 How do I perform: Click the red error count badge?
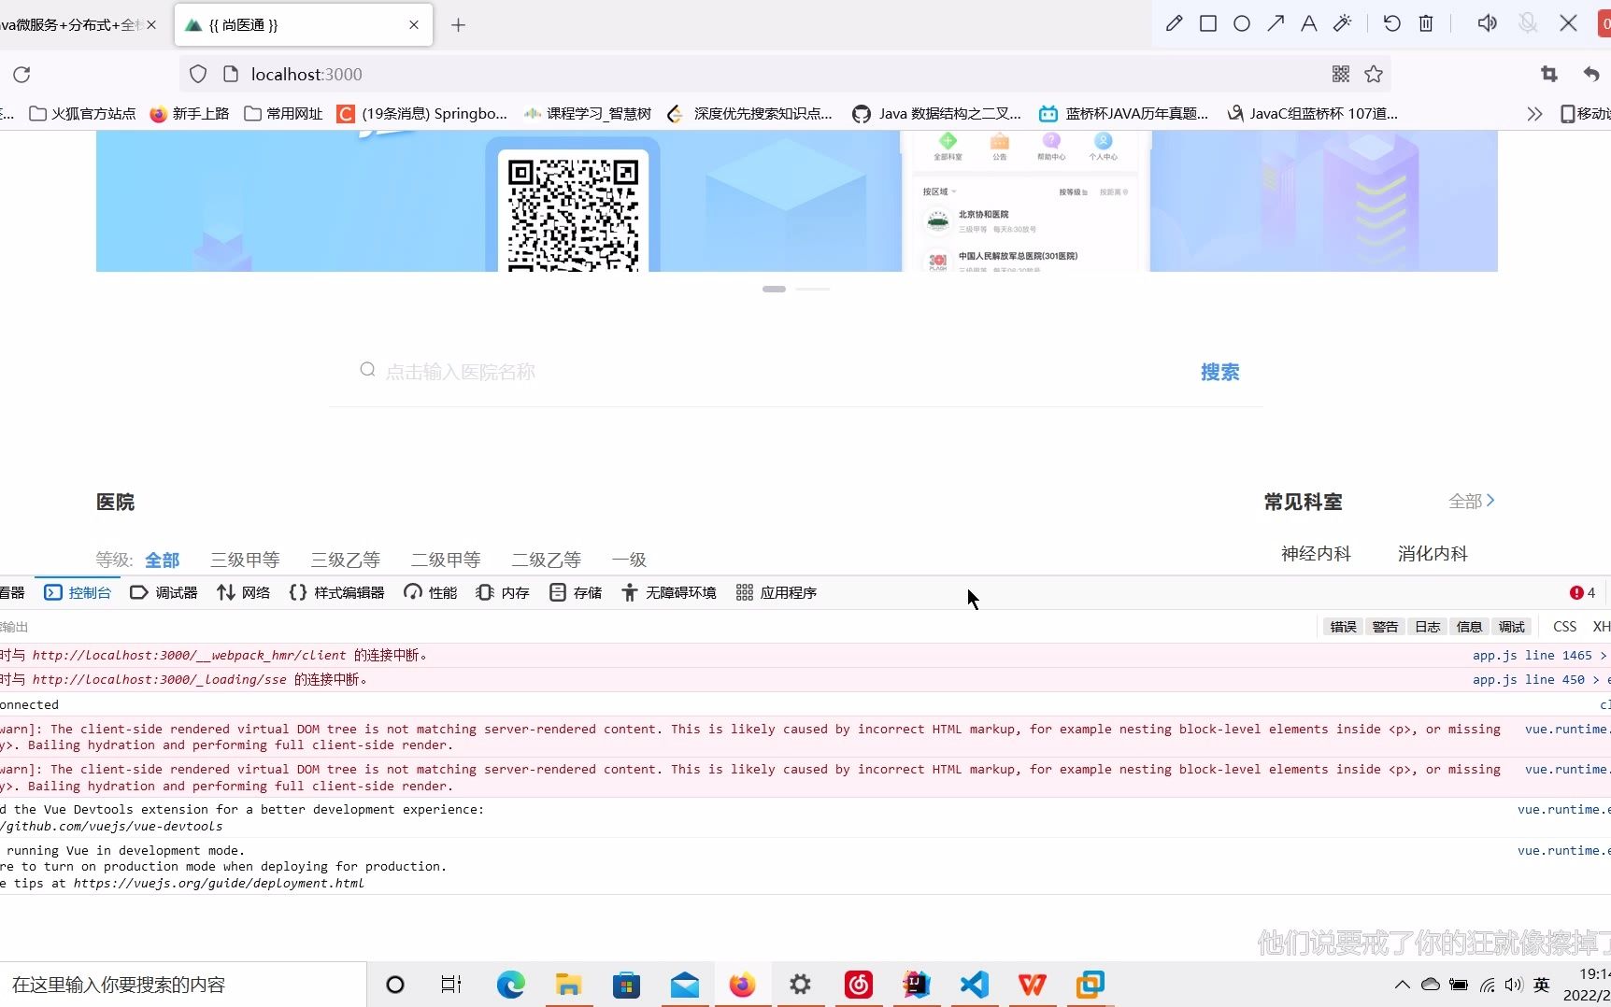click(x=1583, y=592)
